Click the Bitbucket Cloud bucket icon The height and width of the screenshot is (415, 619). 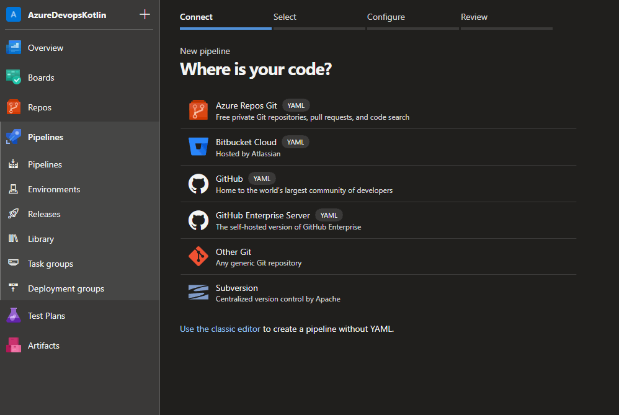point(198,146)
